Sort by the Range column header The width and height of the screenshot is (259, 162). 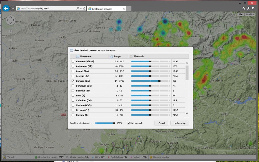click(x=117, y=56)
